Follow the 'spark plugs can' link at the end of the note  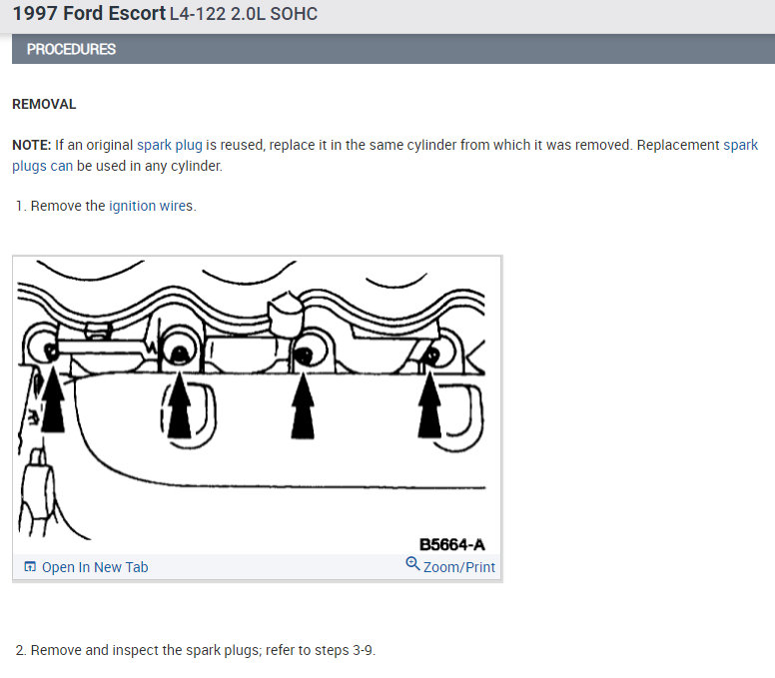(43, 166)
